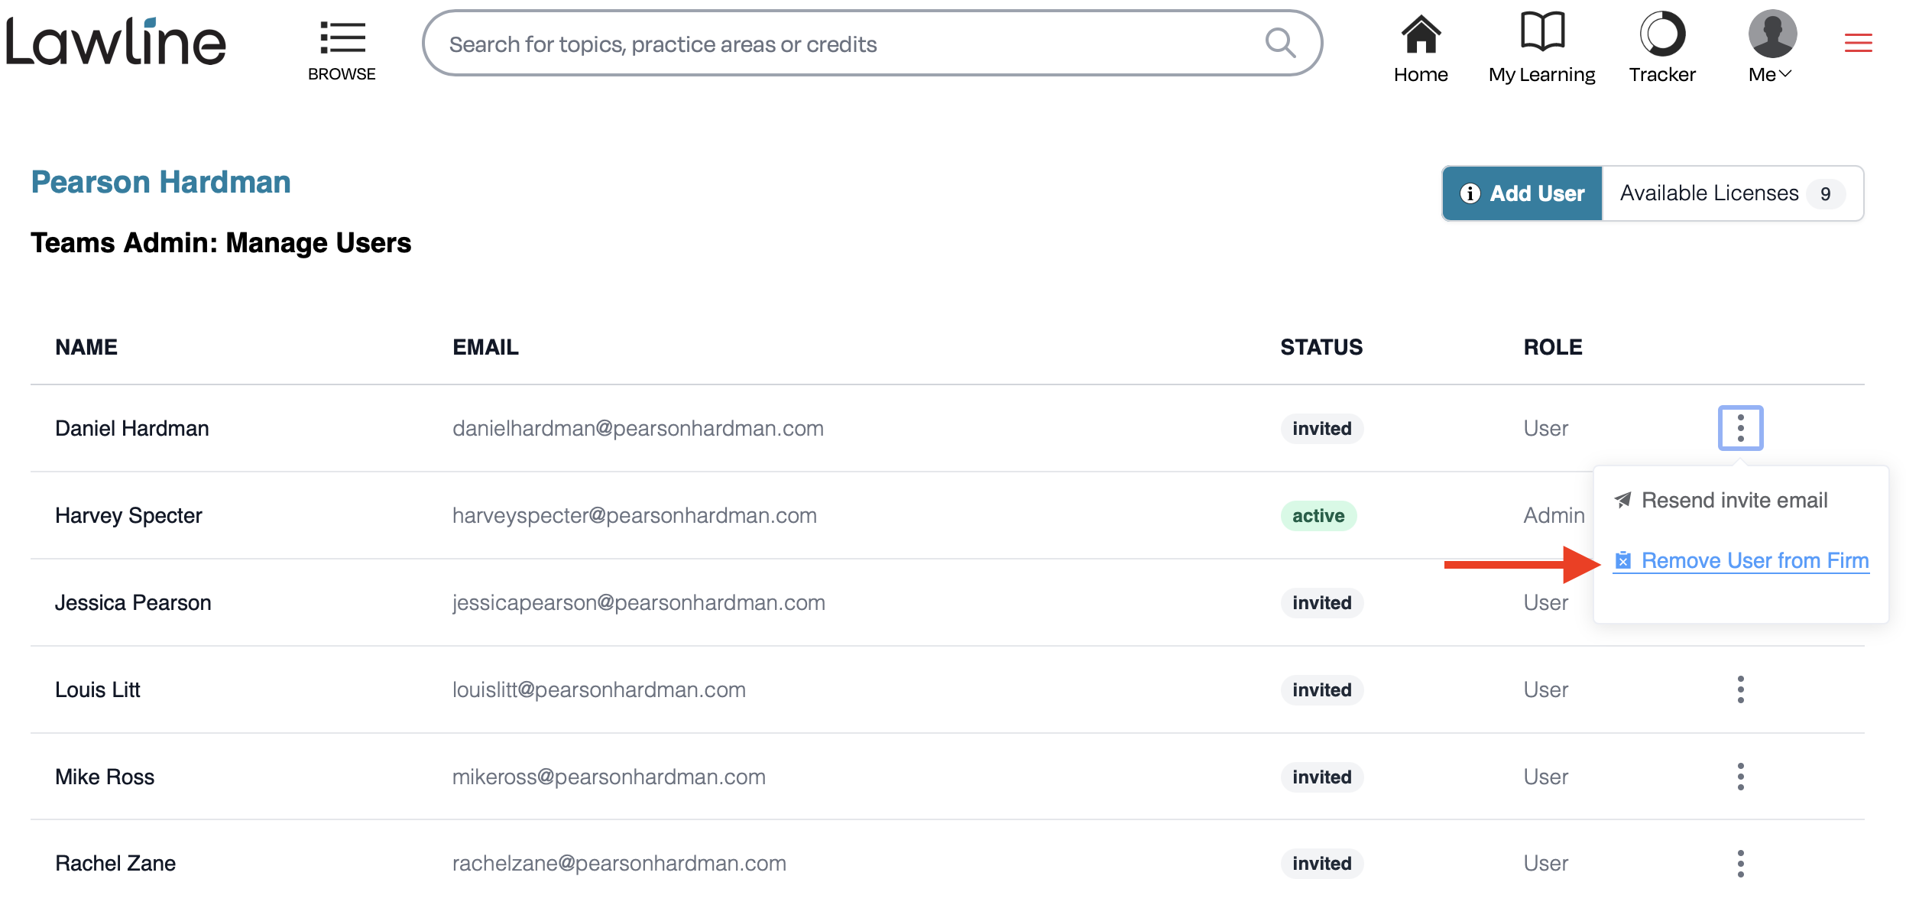Image resolution: width=1906 pixels, height=905 pixels.
Task: Open My Learning book icon
Action: [1542, 31]
